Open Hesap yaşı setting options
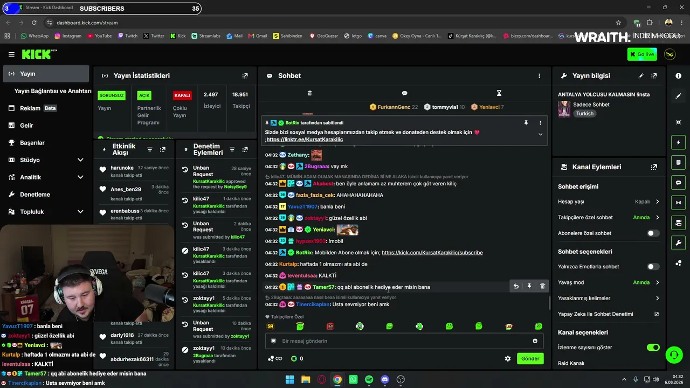Screen dimensions: 690x388 tap(609, 202)
